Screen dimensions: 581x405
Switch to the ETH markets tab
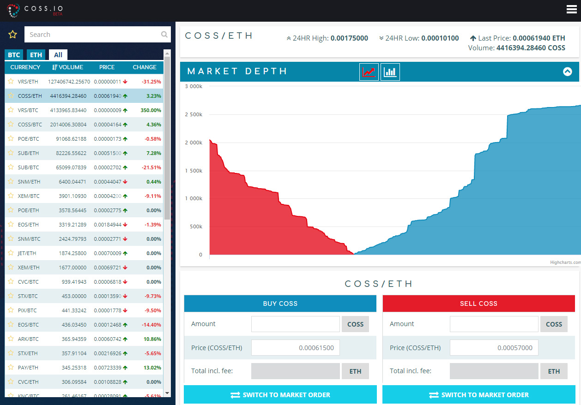click(36, 55)
